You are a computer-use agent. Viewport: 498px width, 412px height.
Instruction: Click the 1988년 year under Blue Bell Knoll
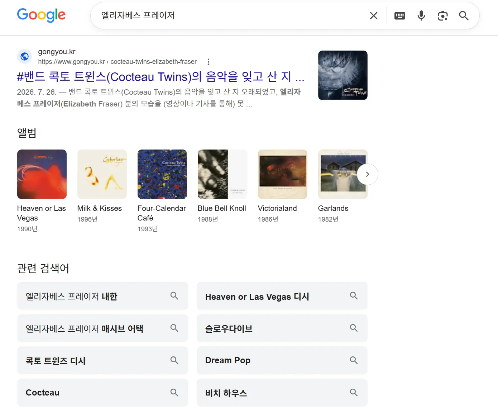[208, 219]
